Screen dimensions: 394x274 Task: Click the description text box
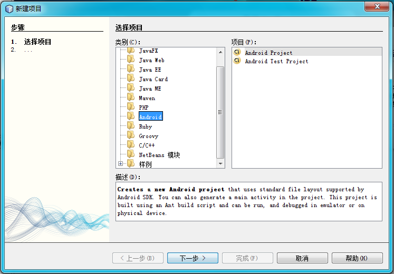pyautogui.click(x=249, y=201)
